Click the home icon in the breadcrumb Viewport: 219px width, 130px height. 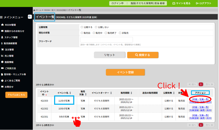[34, 10]
